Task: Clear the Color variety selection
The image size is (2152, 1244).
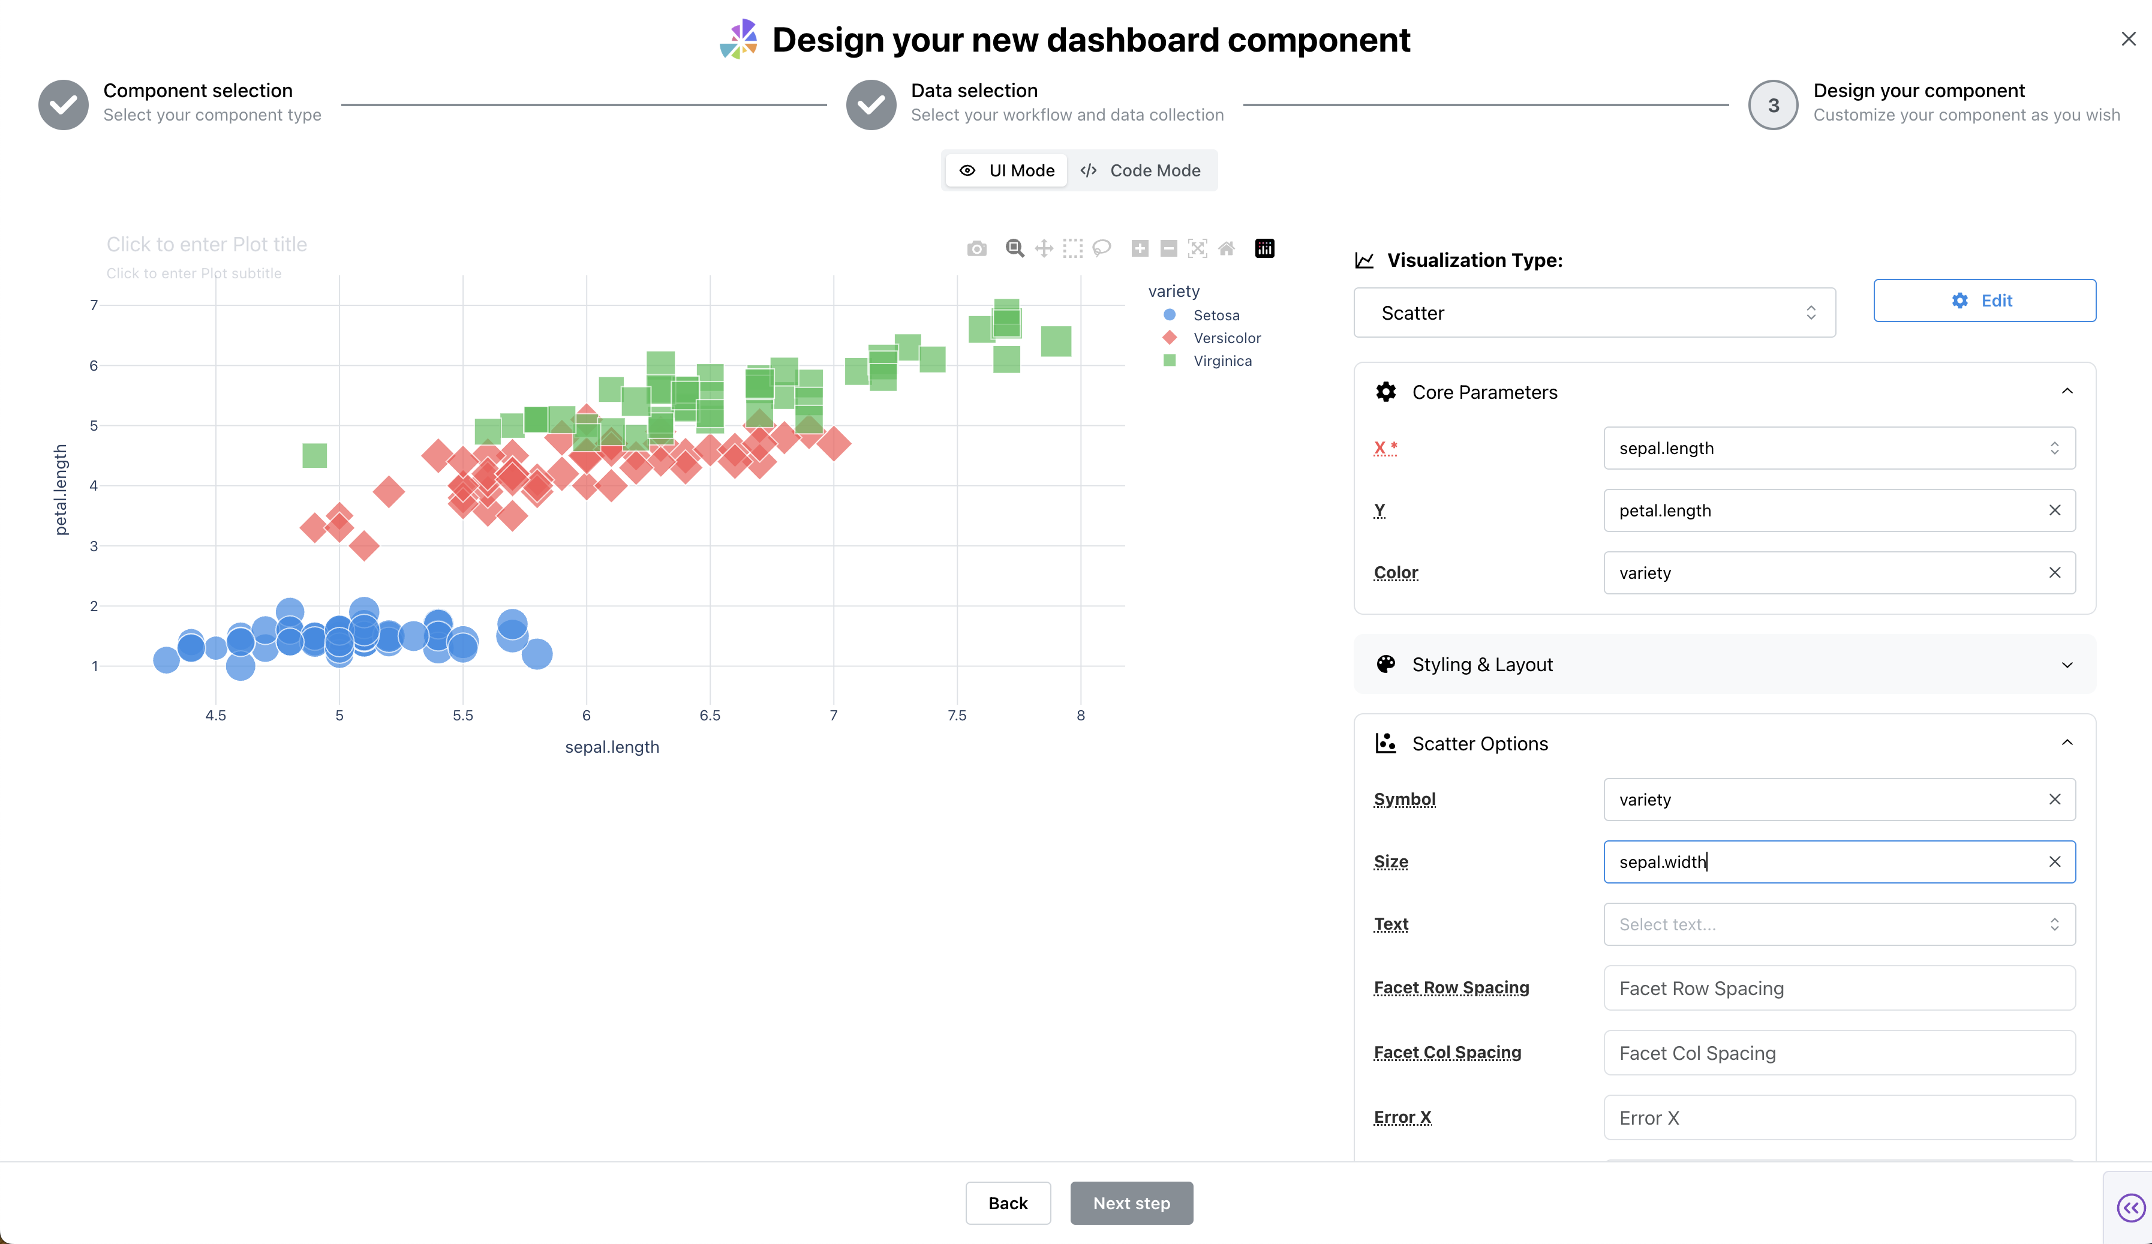Action: pos(2054,573)
